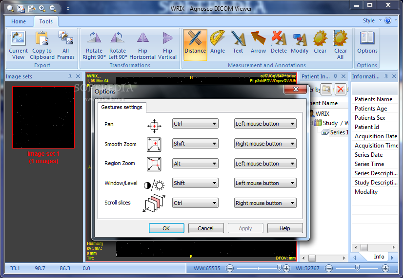403x278 pixels.
Task: Select the Distance measurement tool
Action: 195,45
